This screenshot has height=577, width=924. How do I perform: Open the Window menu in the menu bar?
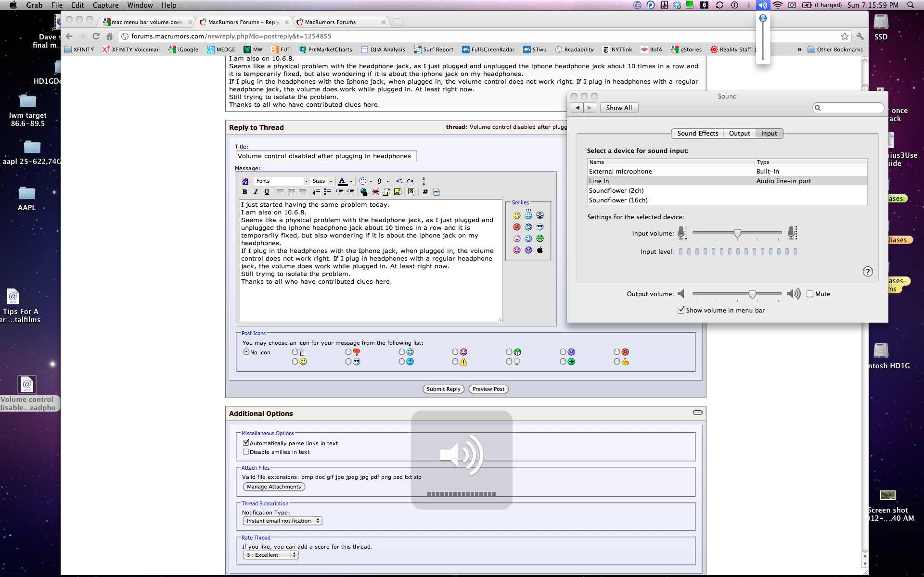coord(140,5)
